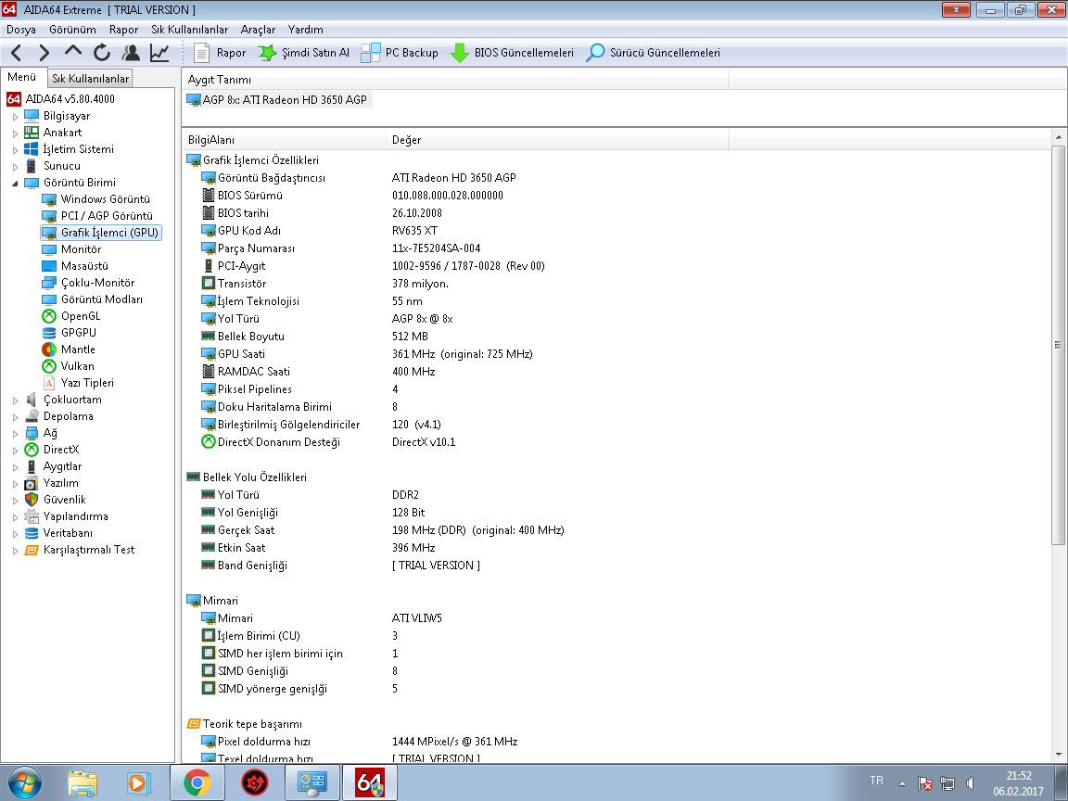Open Sürücü Güncellemeleri search

653,53
